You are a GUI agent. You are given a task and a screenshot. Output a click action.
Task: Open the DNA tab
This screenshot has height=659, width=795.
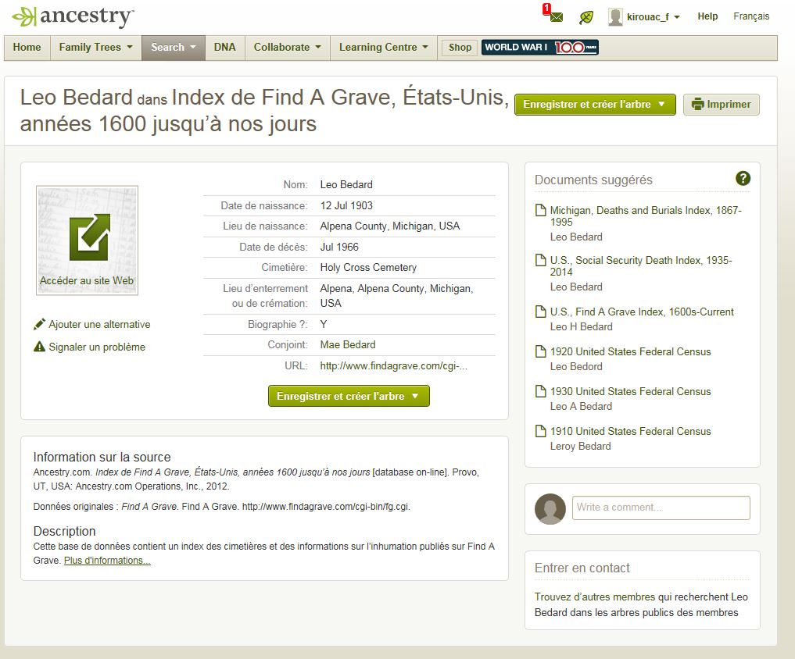[224, 47]
